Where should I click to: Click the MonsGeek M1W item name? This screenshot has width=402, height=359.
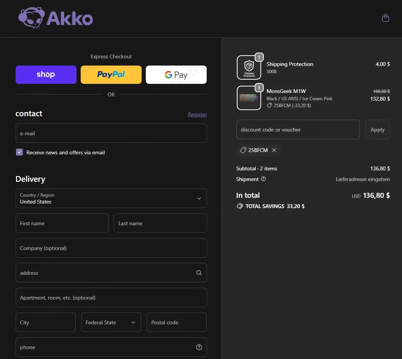pos(286,91)
